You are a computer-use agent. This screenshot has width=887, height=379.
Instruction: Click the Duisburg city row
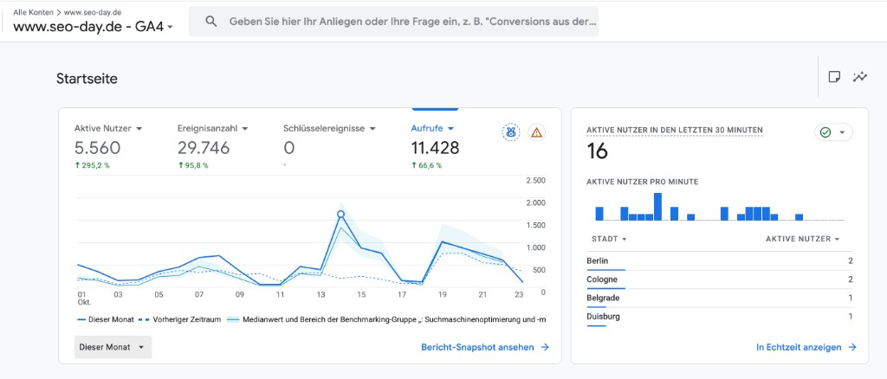click(720, 317)
